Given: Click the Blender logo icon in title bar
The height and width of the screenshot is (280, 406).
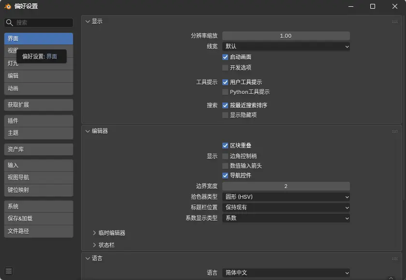Looking at the screenshot, I should [8, 6].
